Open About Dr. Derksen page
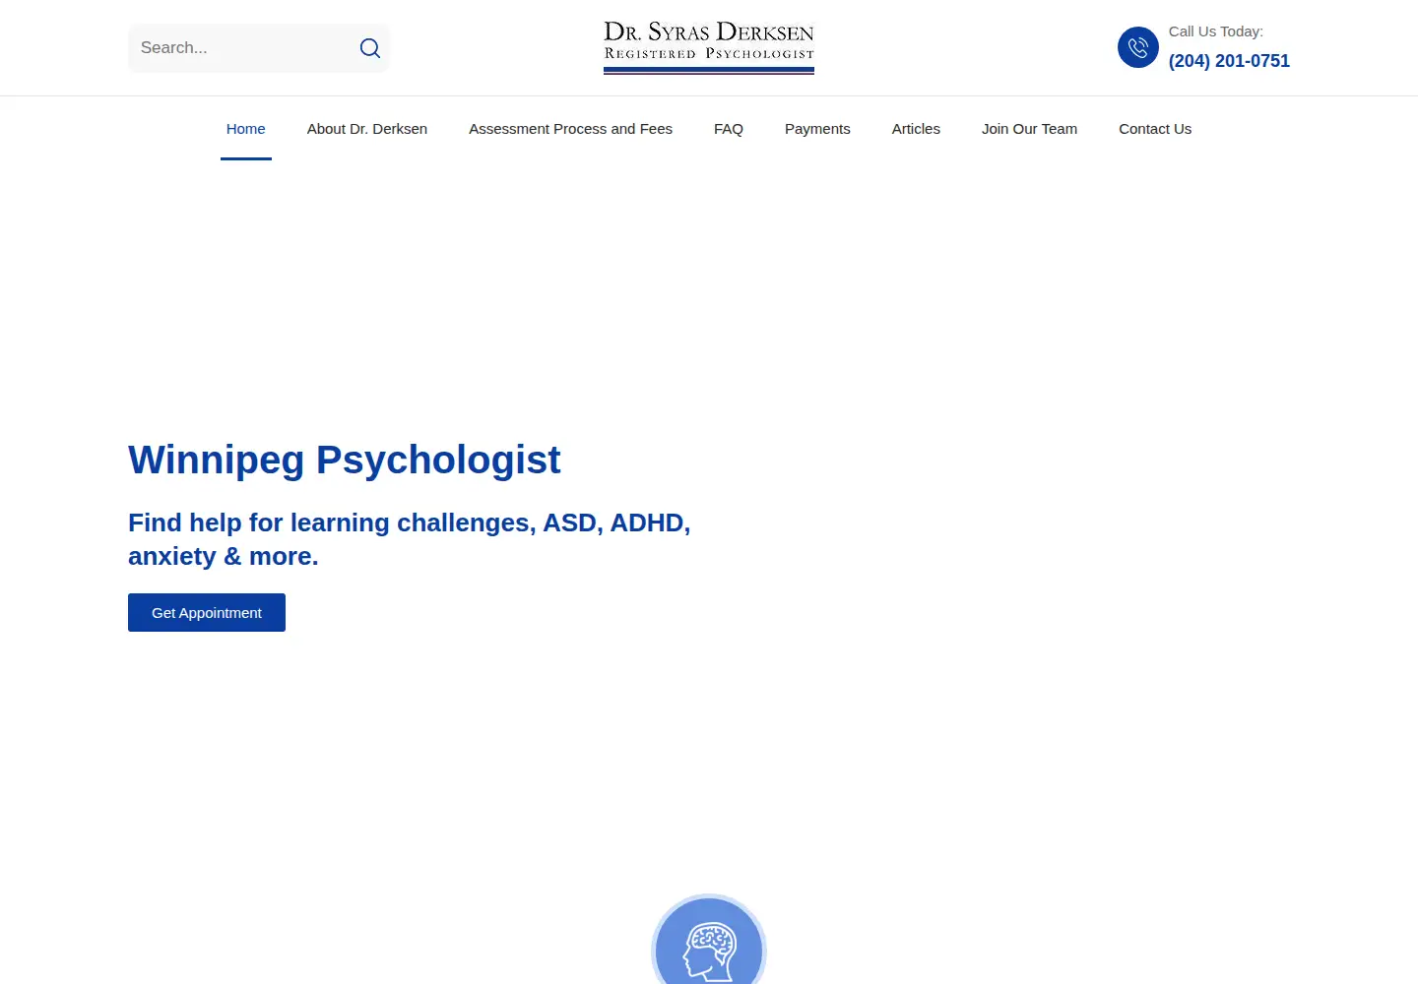Image resolution: width=1418 pixels, height=984 pixels. click(x=367, y=129)
